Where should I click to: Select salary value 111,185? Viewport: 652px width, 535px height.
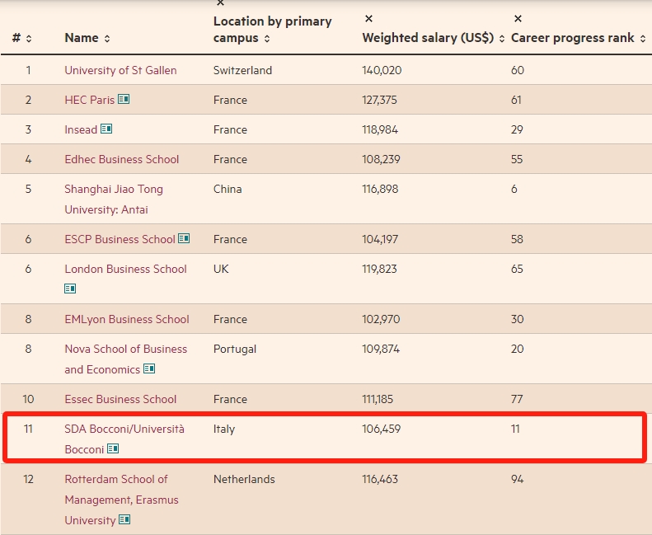click(378, 399)
